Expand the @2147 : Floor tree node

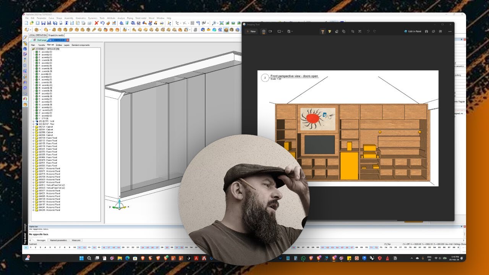(x=33, y=124)
